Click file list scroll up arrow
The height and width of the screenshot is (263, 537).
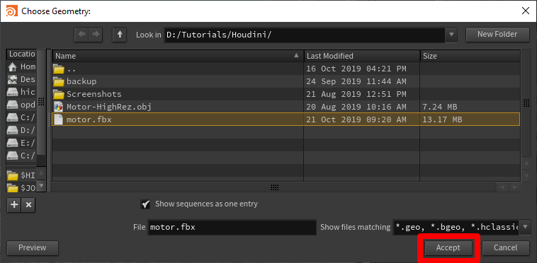[x=526, y=163]
